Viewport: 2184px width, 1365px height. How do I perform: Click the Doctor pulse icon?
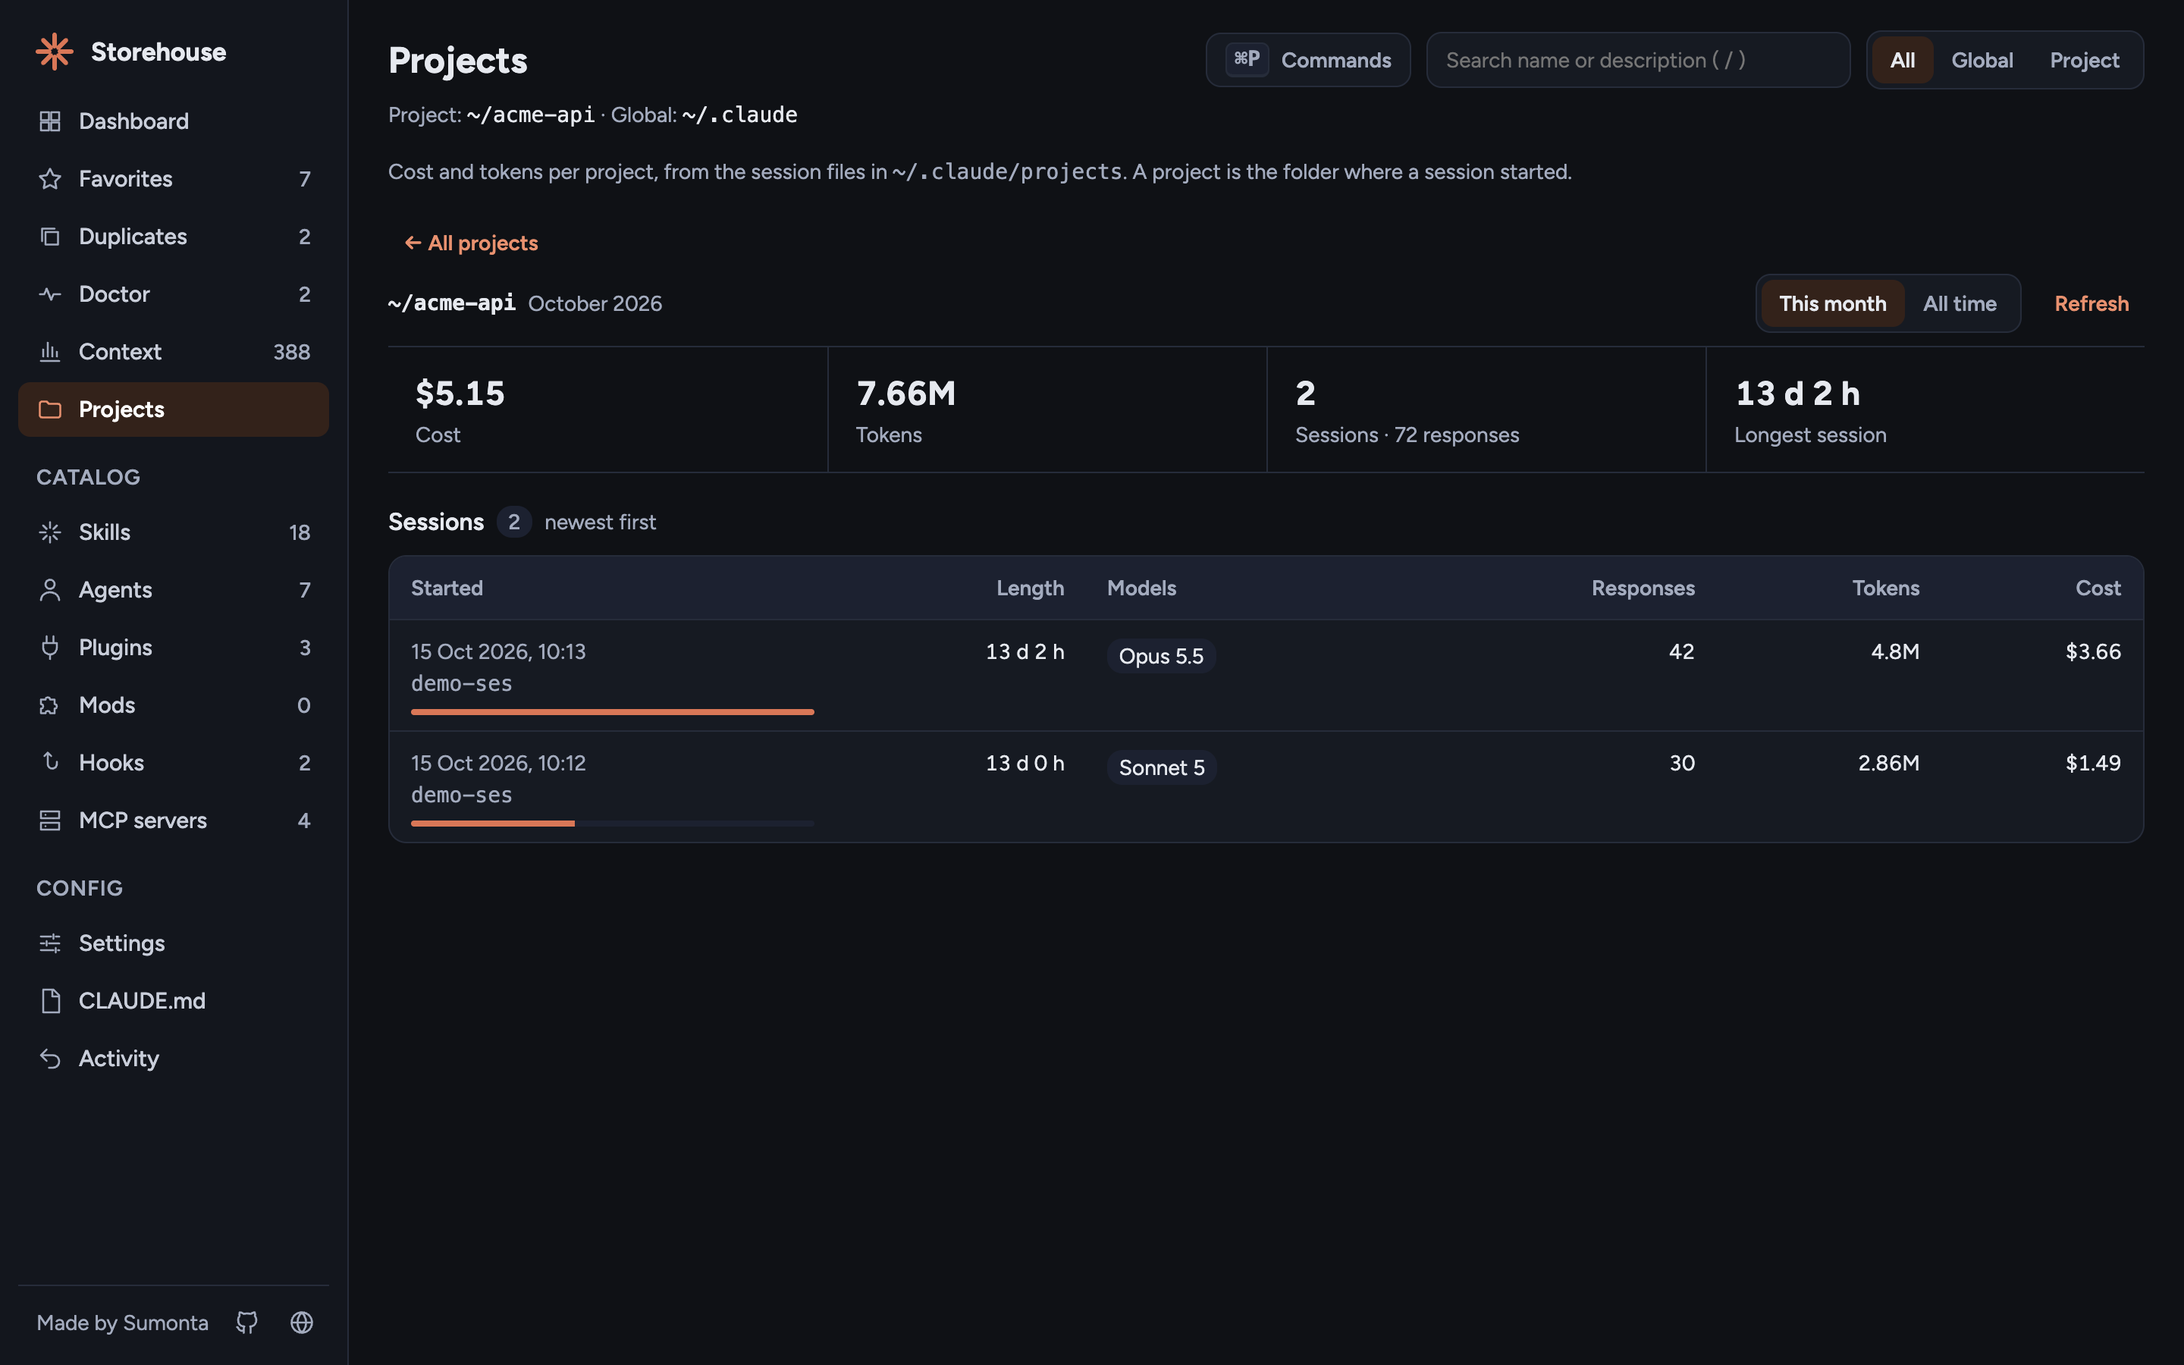coord(49,294)
